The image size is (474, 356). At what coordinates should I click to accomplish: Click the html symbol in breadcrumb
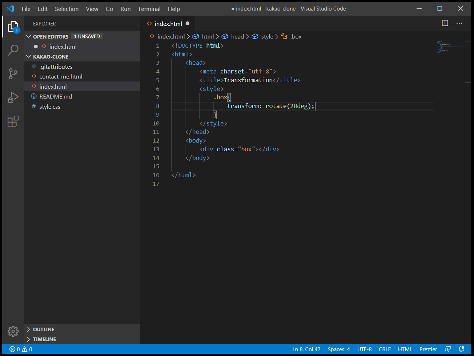[x=203, y=36]
